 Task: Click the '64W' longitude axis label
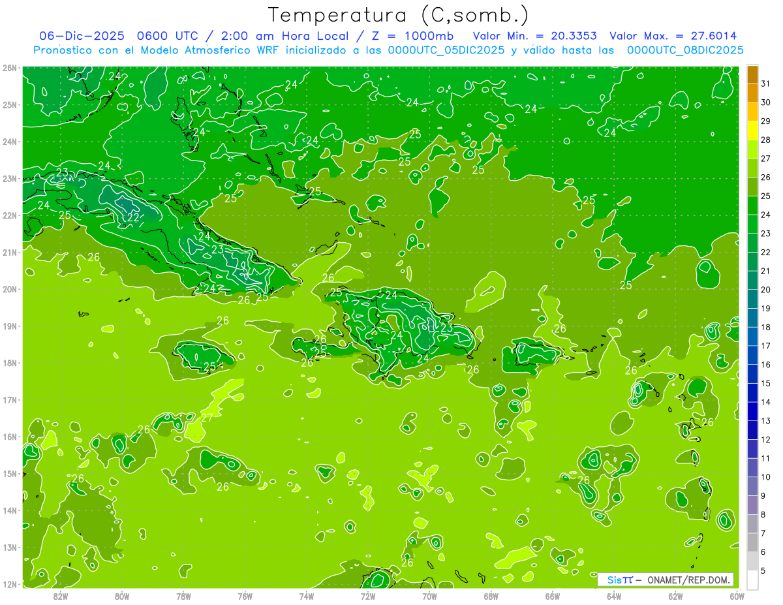point(614,596)
